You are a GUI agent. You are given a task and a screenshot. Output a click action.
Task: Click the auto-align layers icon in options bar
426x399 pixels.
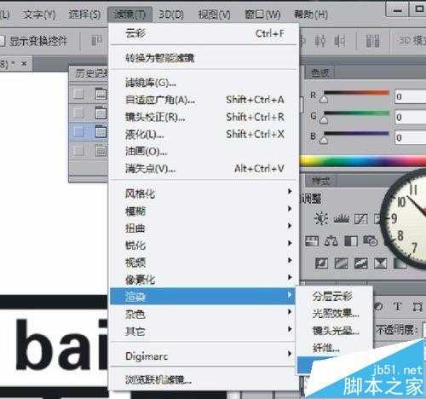click(373, 42)
